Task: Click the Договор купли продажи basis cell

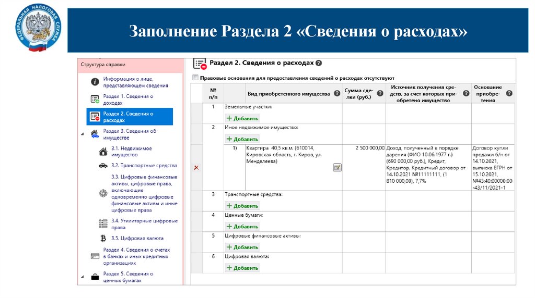Action: tap(492, 167)
